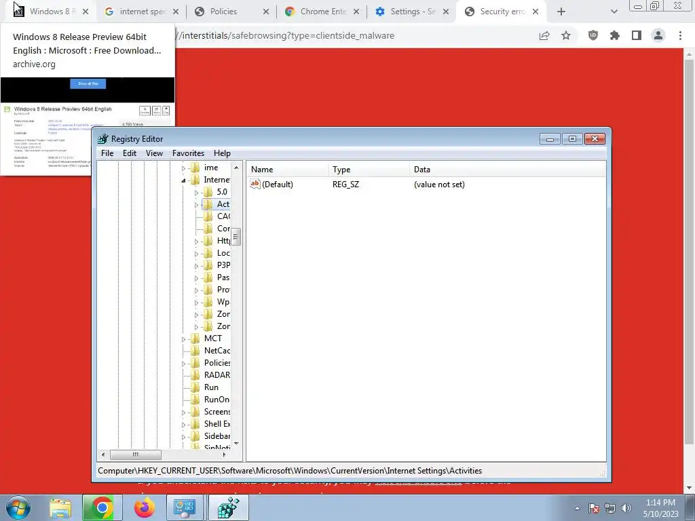The width and height of the screenshot is (695, 521).
Task: Open the volume speaker tray icon
Action: click(626, 508)
